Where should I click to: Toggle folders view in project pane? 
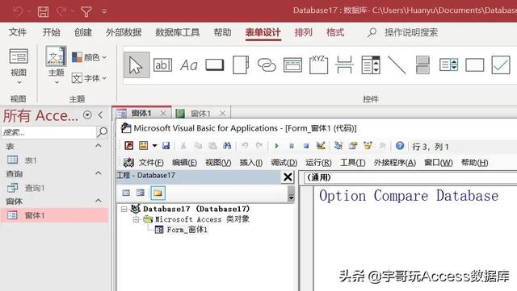click(x=158, y=193)
